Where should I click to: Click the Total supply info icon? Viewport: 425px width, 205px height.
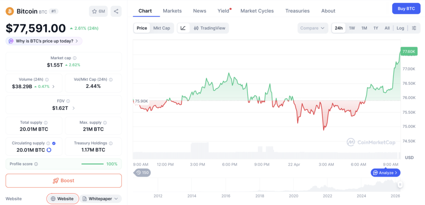(46, 123)
